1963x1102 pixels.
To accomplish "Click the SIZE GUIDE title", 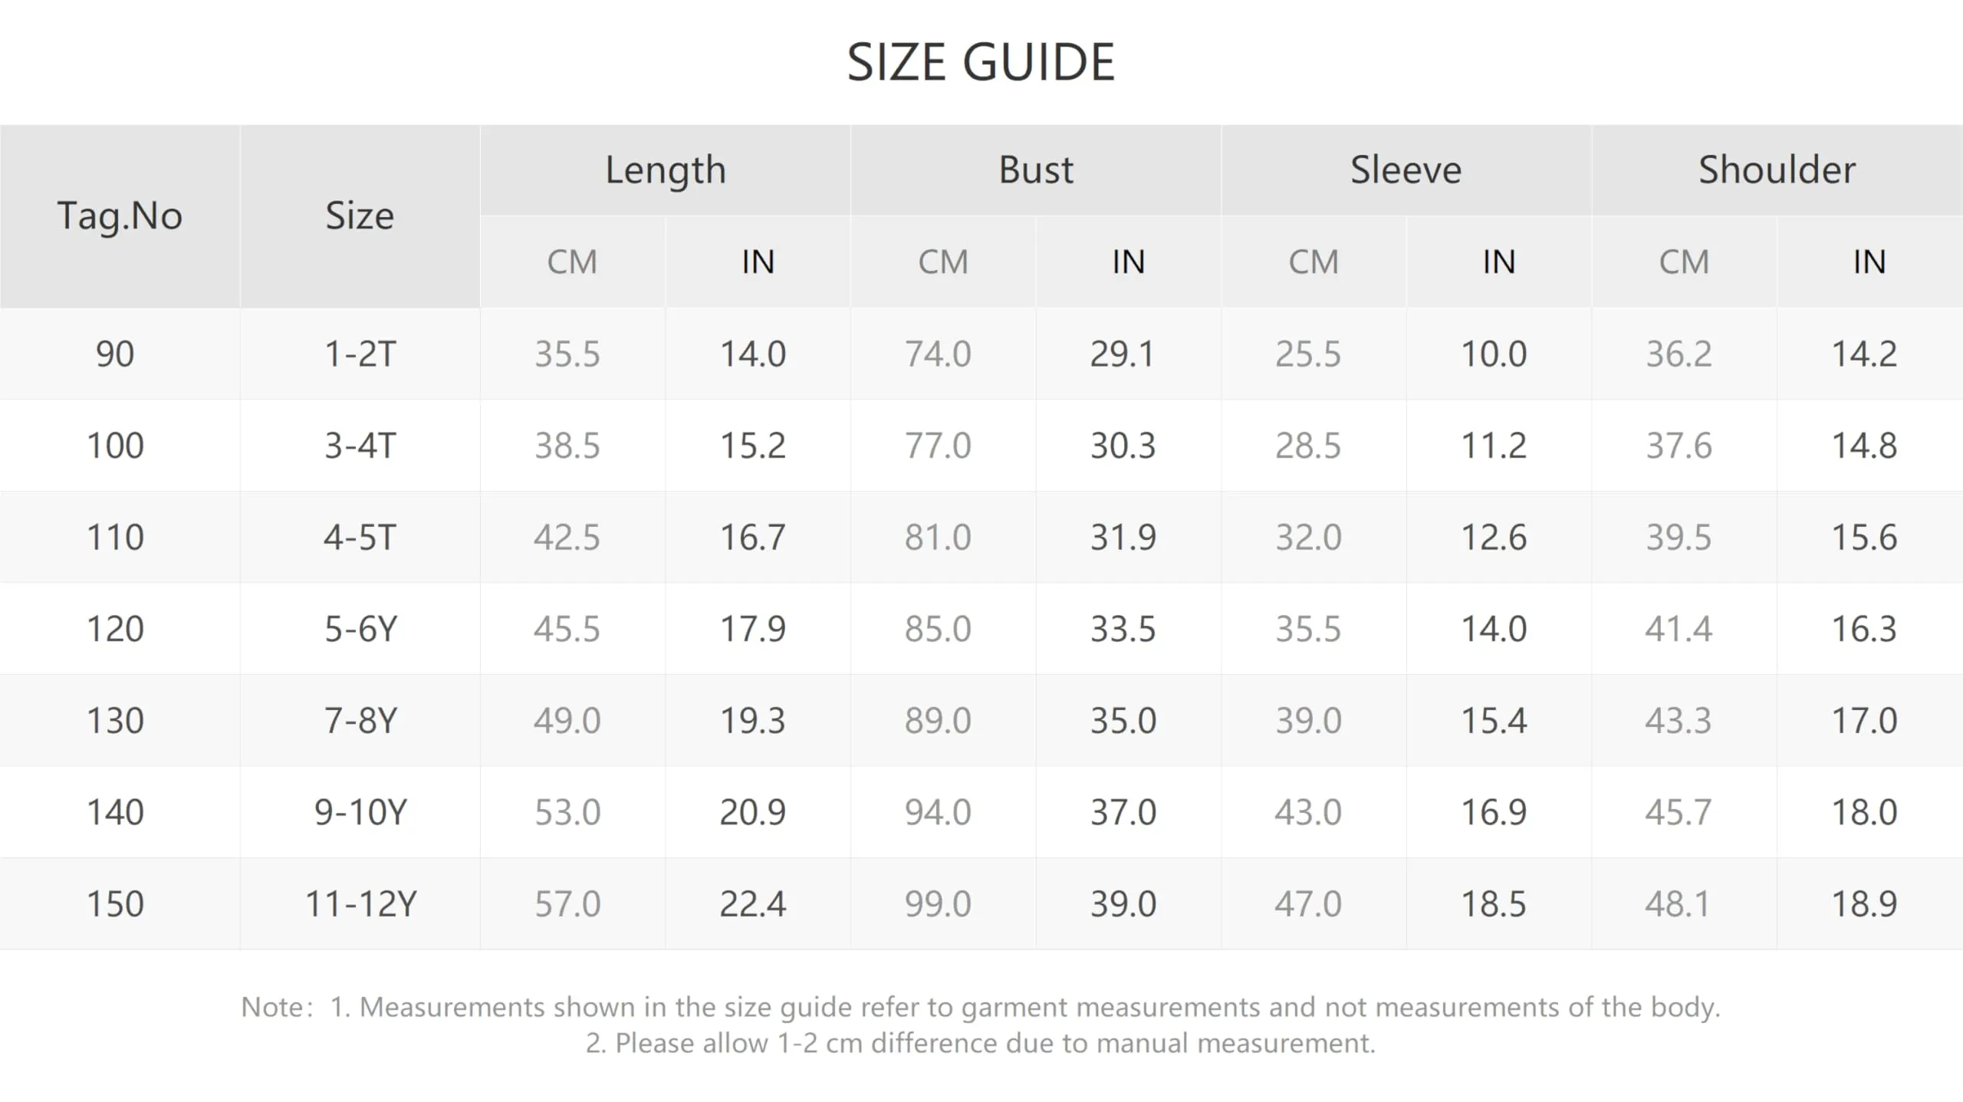I will point(981,62).
